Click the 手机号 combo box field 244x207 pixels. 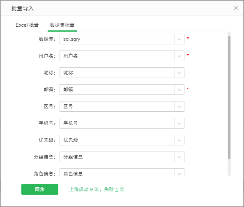(117, 123)
